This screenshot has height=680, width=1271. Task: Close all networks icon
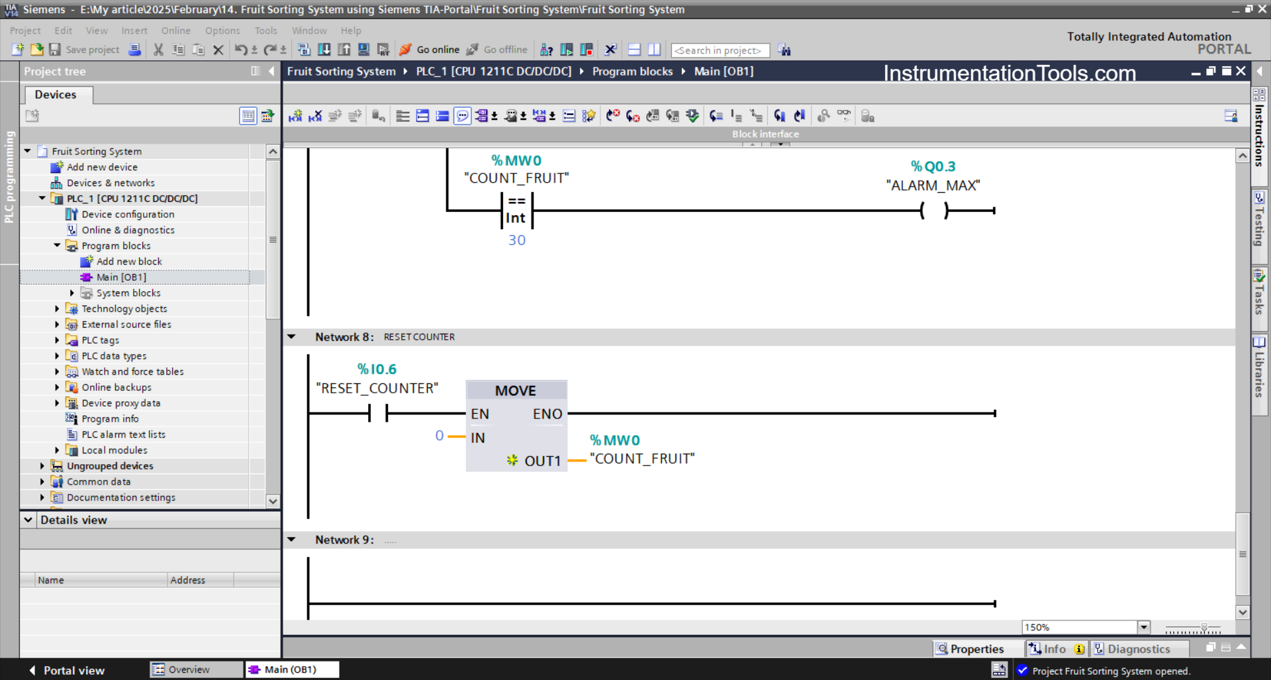coord(442,116)
